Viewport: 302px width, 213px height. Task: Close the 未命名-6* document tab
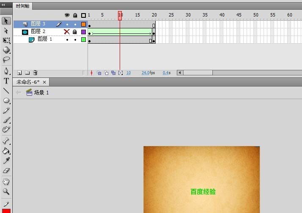tap(44, 82)
